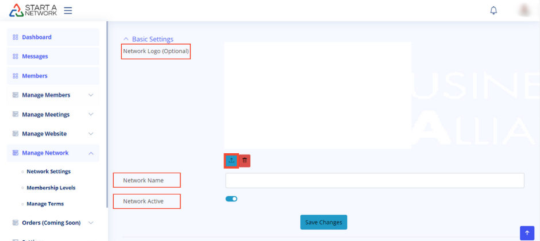Click the Dashboard grid icon
The height and width of the screenshot is (241, 540).
pos(16,37)
